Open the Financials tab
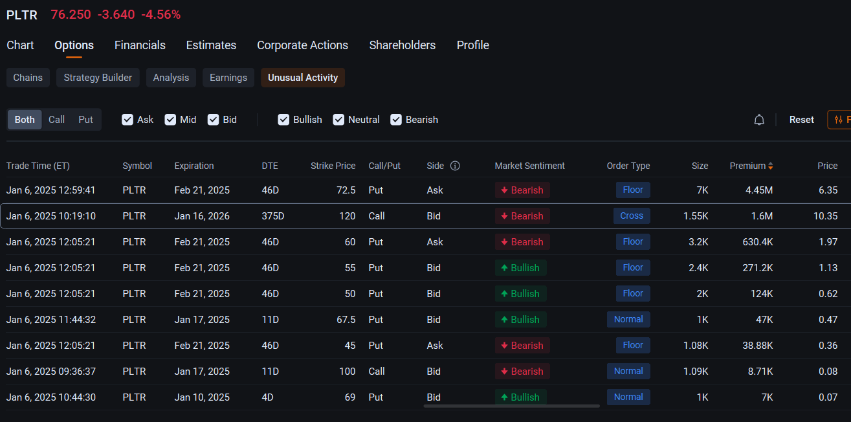The width and height of the screenshot is (851, 422). 140,45
